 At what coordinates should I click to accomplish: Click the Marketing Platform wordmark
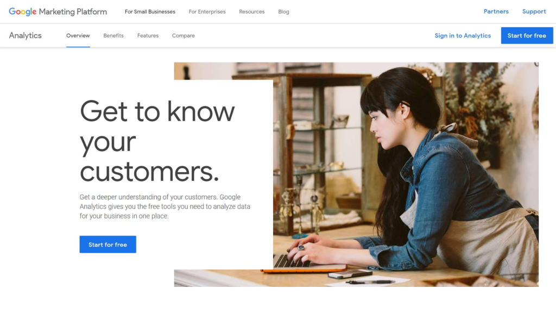pyautogui.click(x=73, y=12)
